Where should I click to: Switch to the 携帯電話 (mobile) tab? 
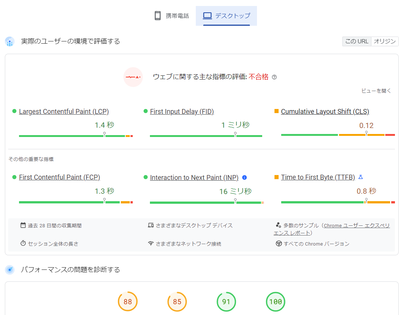click(172, 16)
